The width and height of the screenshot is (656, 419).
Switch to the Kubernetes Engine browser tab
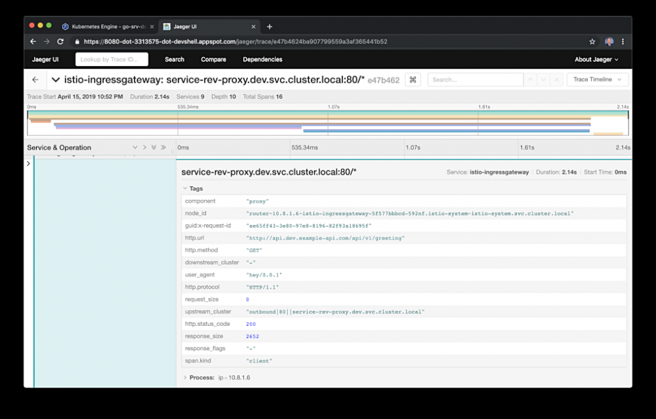point(104,26)
